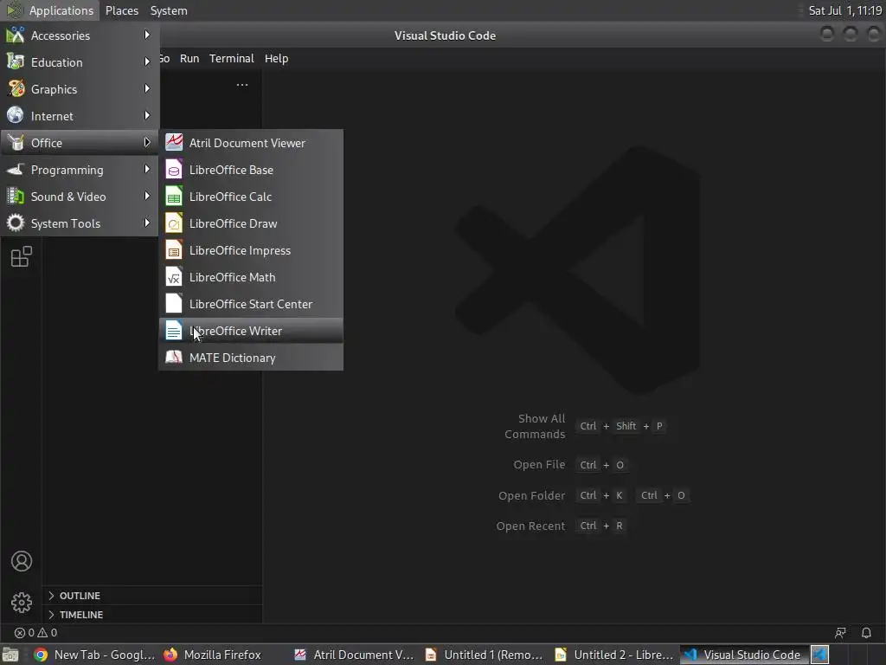Launch LibreOffice Impress

(251, 250)
